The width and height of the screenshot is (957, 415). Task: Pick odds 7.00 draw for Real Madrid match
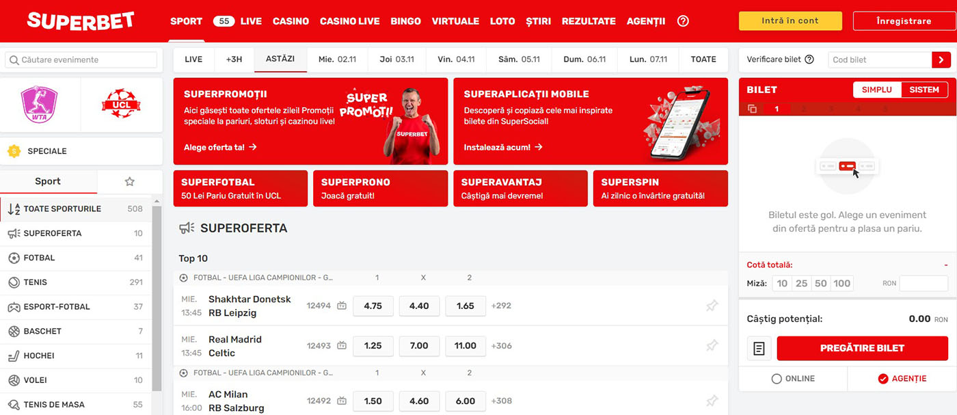419,346
